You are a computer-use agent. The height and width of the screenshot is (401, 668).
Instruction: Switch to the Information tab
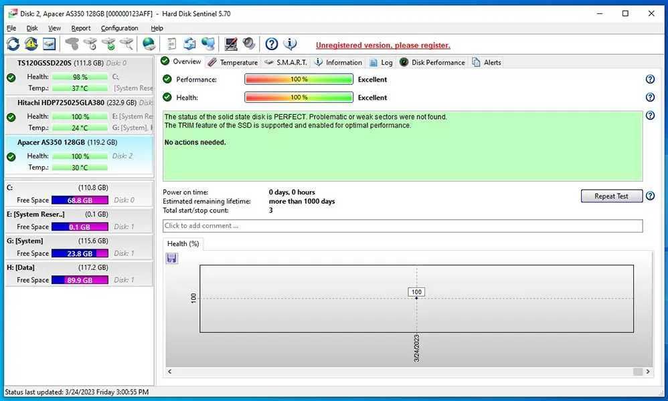pyautogui.click(x=338, y=63)
